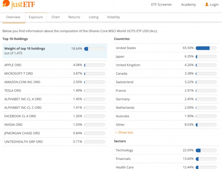Image resolution: width=222 pixels, height=169 pixels.
Task: Select the Returns tab
Action: click(x=74, y=17)
